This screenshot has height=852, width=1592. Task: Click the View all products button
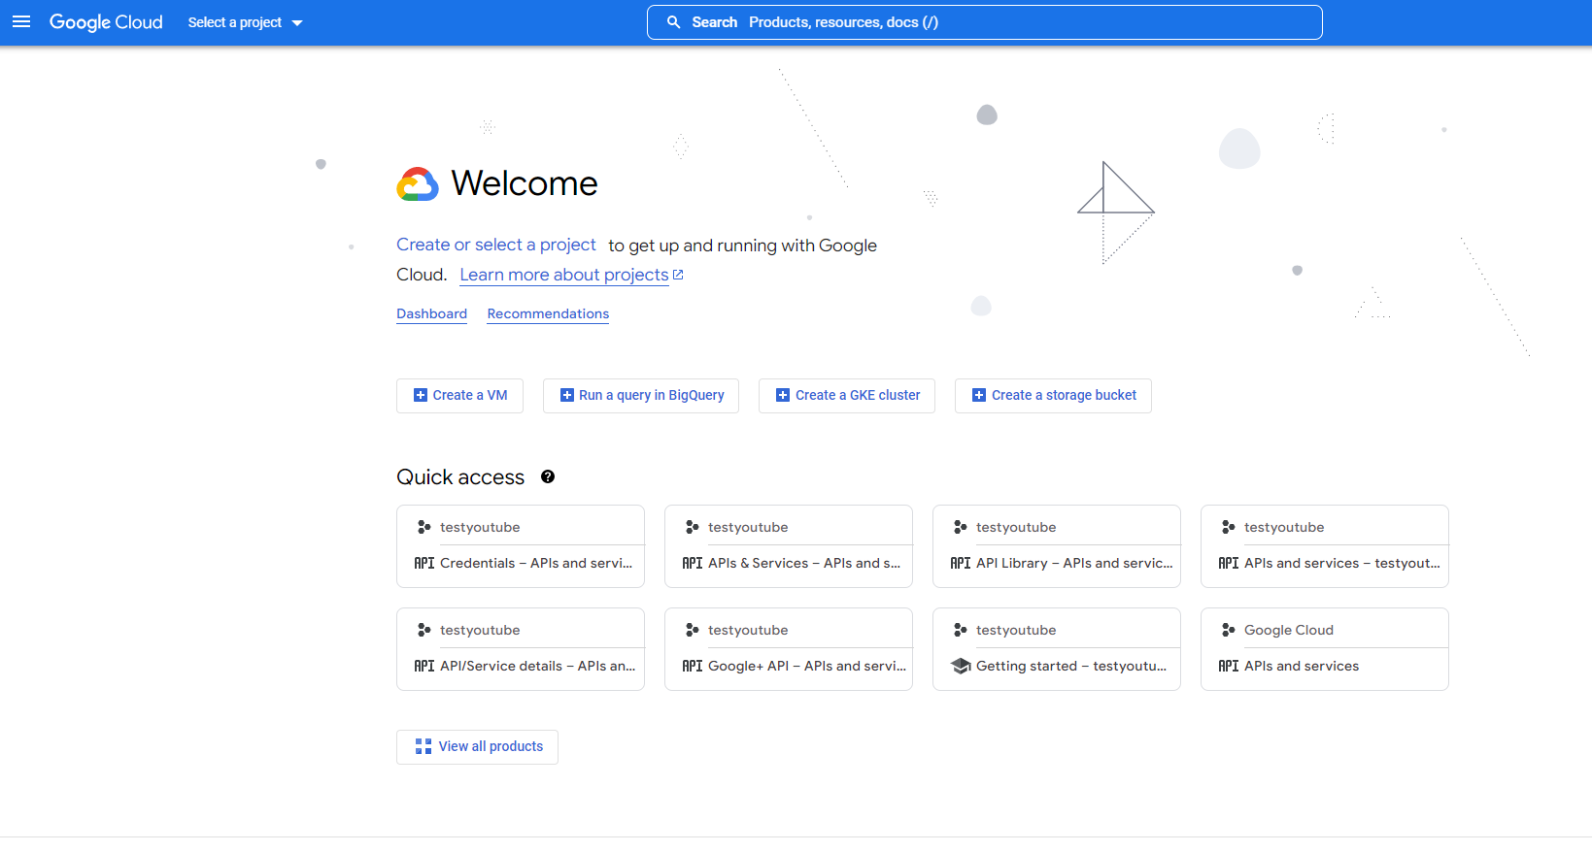[477, 746]
